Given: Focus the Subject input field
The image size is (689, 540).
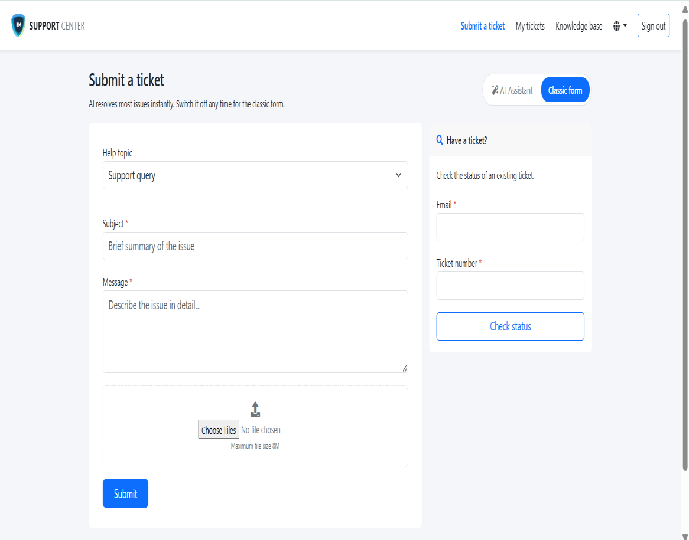Looking at the screenshot, I should coord(255,246).
